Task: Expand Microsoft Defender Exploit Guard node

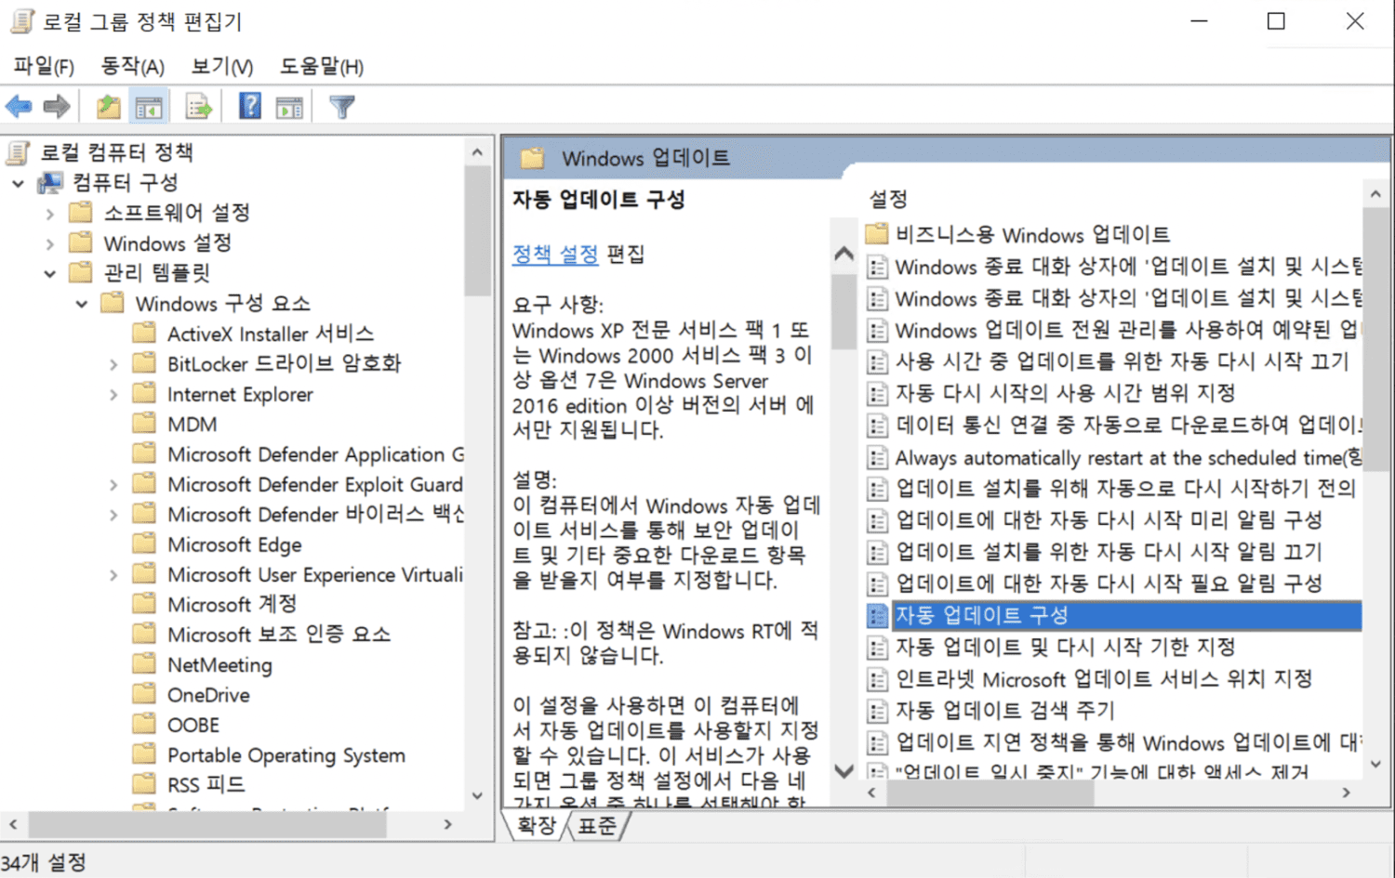Action: coord(113,485)
